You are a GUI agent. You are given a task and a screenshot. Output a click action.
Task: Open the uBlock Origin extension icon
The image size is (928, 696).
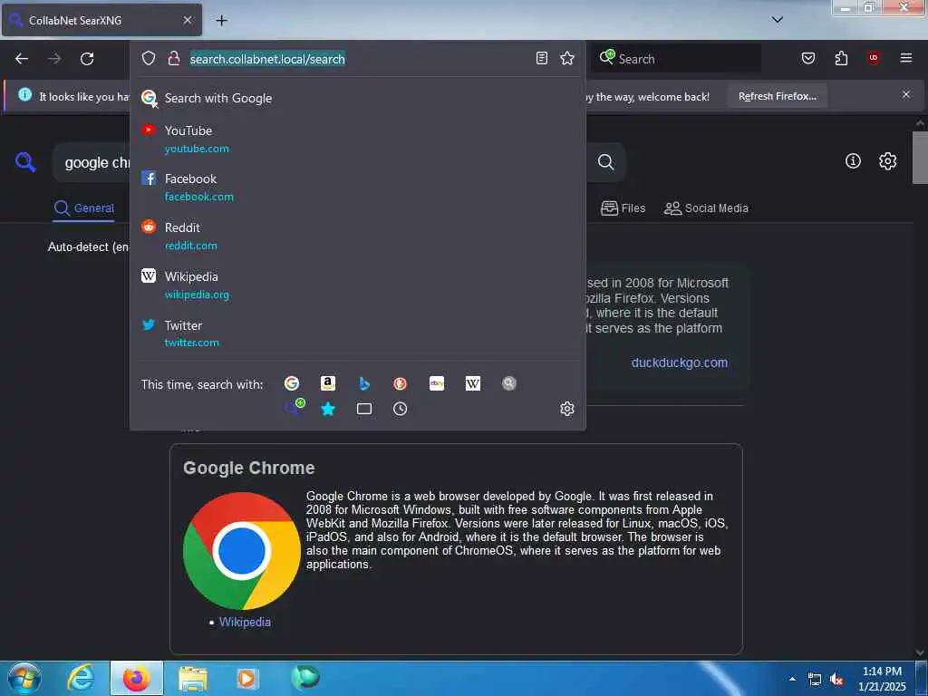coord(874,57)
